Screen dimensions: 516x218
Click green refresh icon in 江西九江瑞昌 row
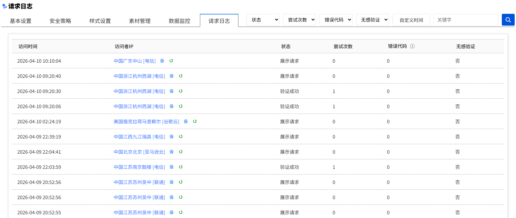181,136
